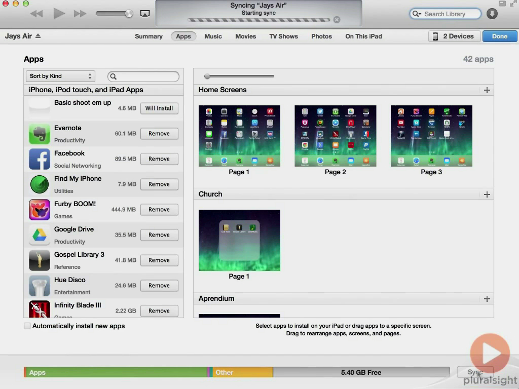Open the On This iPad tab
519x389 pixels.
coord(363,36)
